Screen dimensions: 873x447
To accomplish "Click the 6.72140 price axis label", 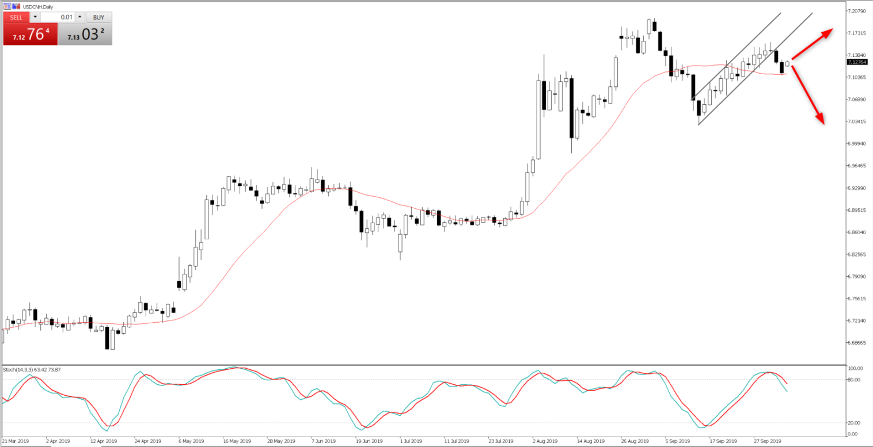I will (x=858, y=321).
